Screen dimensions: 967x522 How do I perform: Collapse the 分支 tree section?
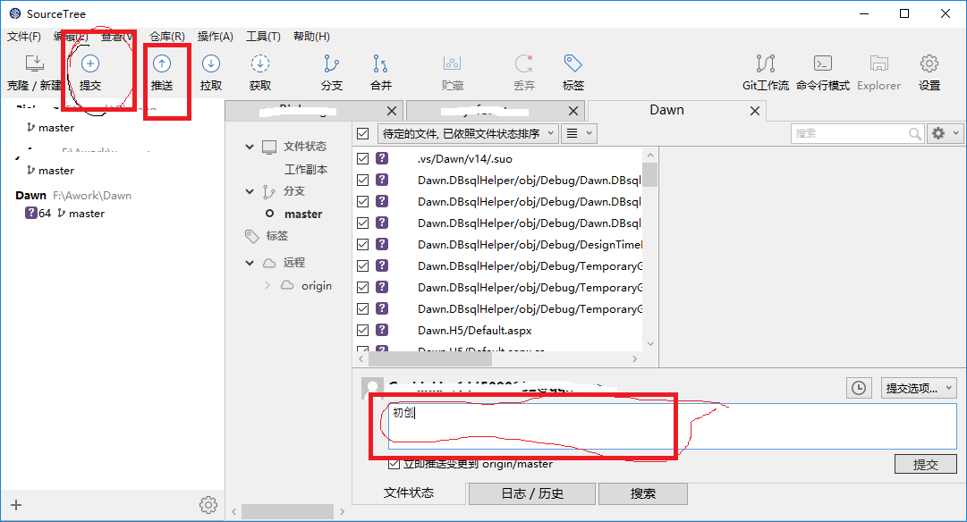point(250,191)
